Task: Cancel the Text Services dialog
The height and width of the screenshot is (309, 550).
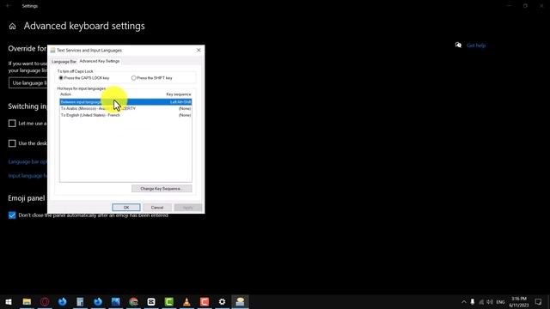Action: [157, 208]
